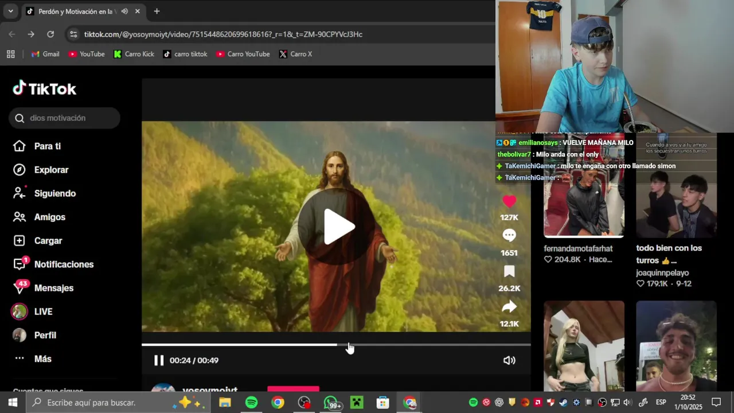
Task: Open Spotify from the taskbar
Action: tap(251, 403)
